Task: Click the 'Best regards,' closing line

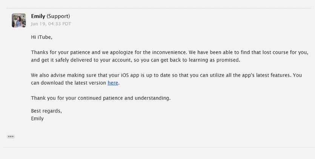Action: point(46,111)
